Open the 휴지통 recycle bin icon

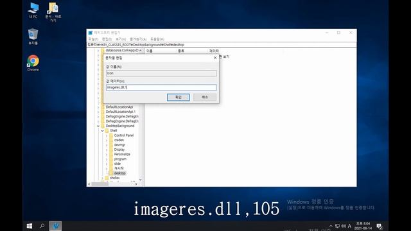point(33,37)
